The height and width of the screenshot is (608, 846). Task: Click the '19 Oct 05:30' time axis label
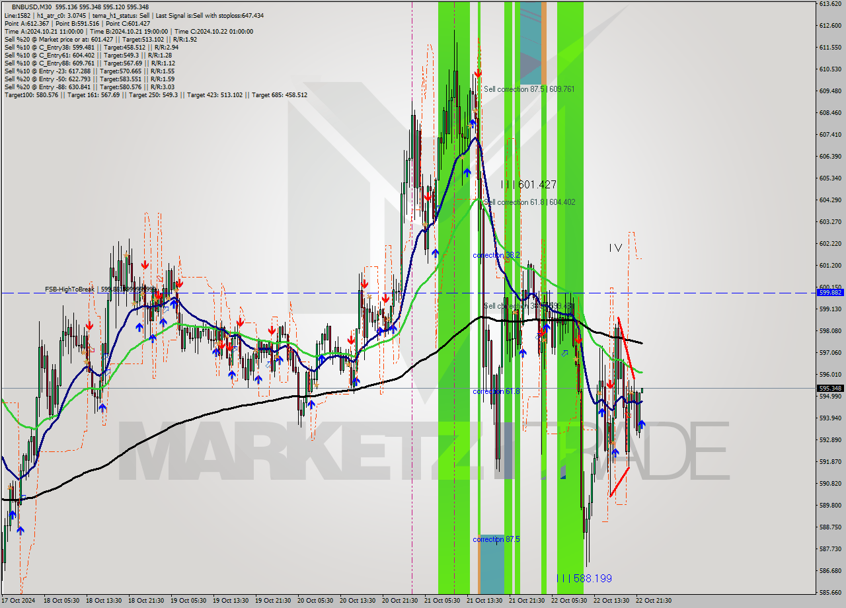tap(188, 601)
